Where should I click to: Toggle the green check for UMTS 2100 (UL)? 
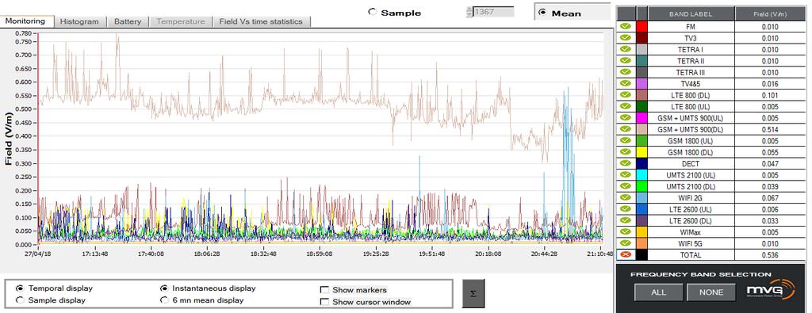tap(625, 174)
